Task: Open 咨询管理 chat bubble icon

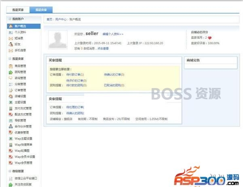Action: pyautogui.click(x=11, y=78)
